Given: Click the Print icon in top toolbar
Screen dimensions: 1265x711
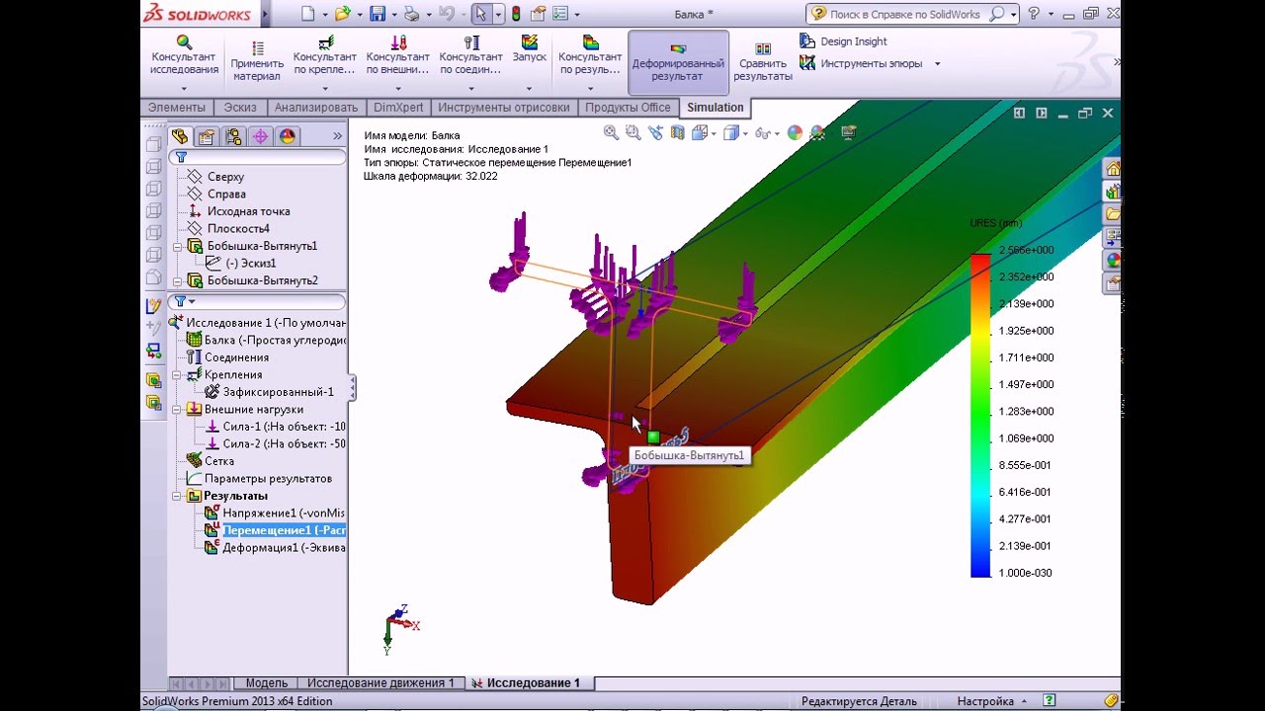Looking at the screenshot, I should [x=411, y=14].
